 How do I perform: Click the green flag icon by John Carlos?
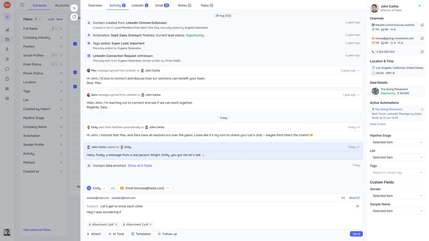[x=420, y=6]
